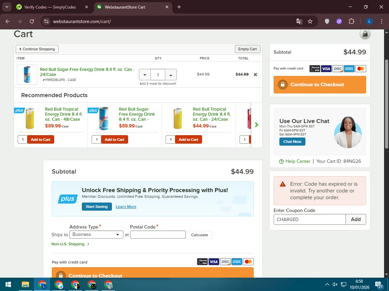Click Red Bull cart item thumbnail
The width and height of the screenshot is (389, 291).
pos(27,74)
